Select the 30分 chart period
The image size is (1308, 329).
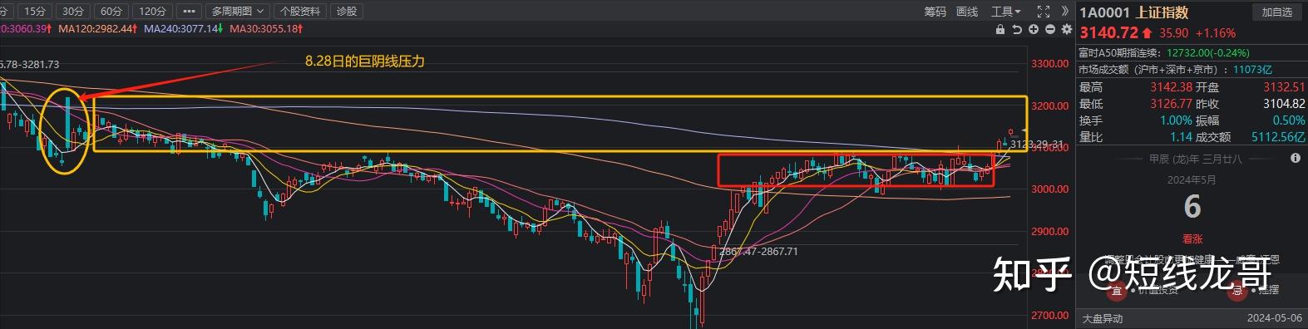pos(73,11)
